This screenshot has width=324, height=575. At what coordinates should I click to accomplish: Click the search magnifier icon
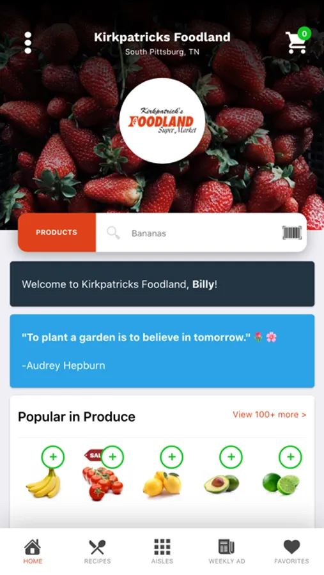click(x=113, y=233)
